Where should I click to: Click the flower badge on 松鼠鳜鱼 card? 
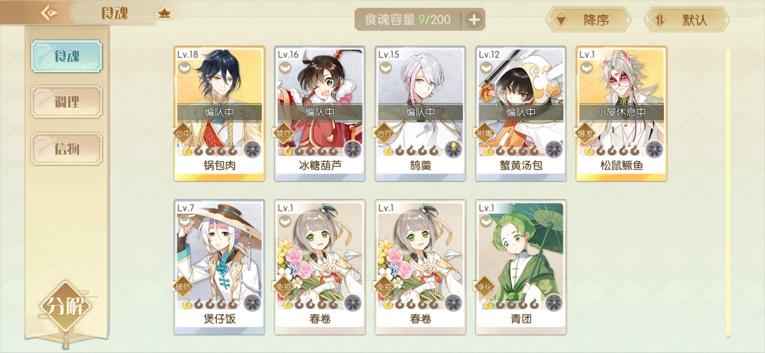(654, 150)
